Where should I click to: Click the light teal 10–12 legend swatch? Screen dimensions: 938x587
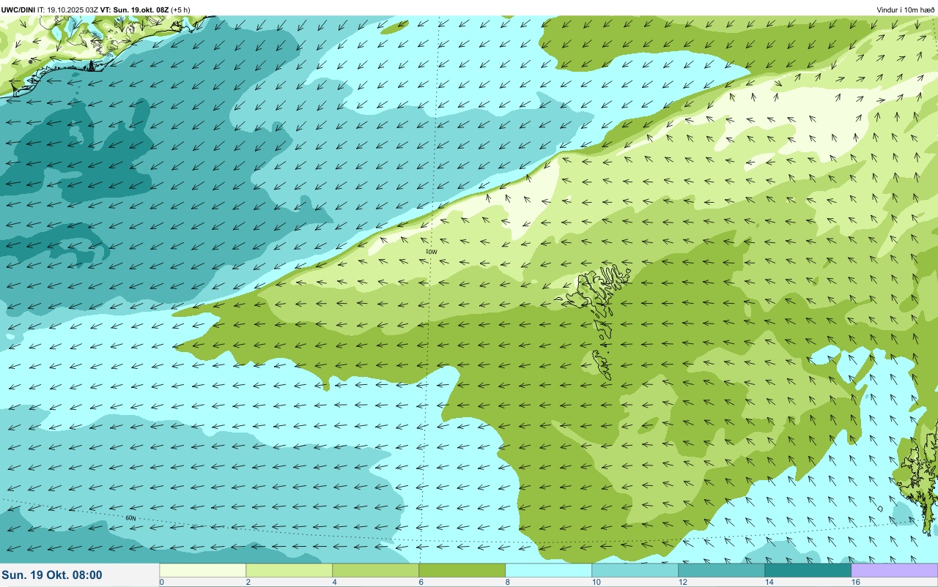point(635,570)
